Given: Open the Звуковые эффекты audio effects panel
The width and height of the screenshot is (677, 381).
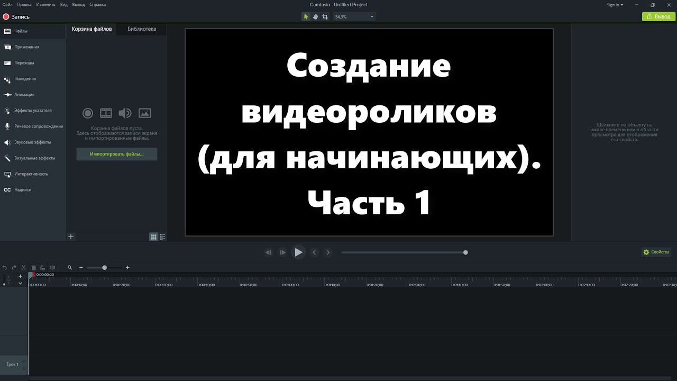Looking at the screenshot, I should [x=33, y=142].
